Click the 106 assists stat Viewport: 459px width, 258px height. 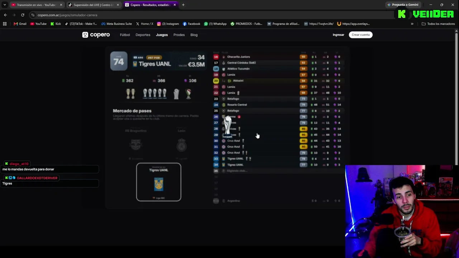pyautogui.click(x=190, y=81)
